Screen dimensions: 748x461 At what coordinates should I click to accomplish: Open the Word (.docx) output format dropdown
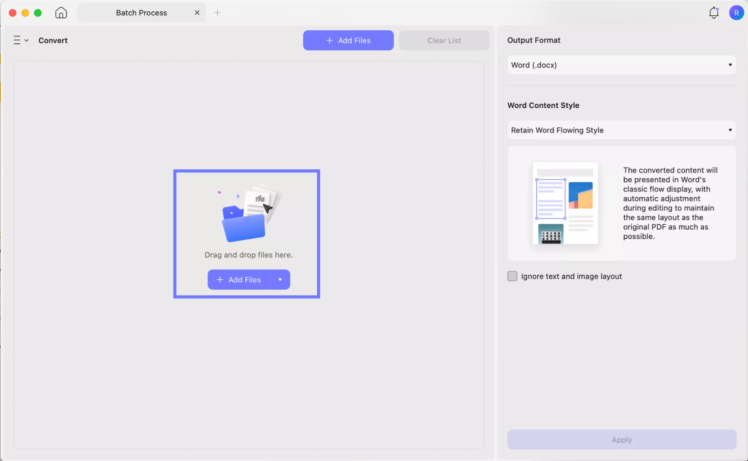(x=621, y=64)
